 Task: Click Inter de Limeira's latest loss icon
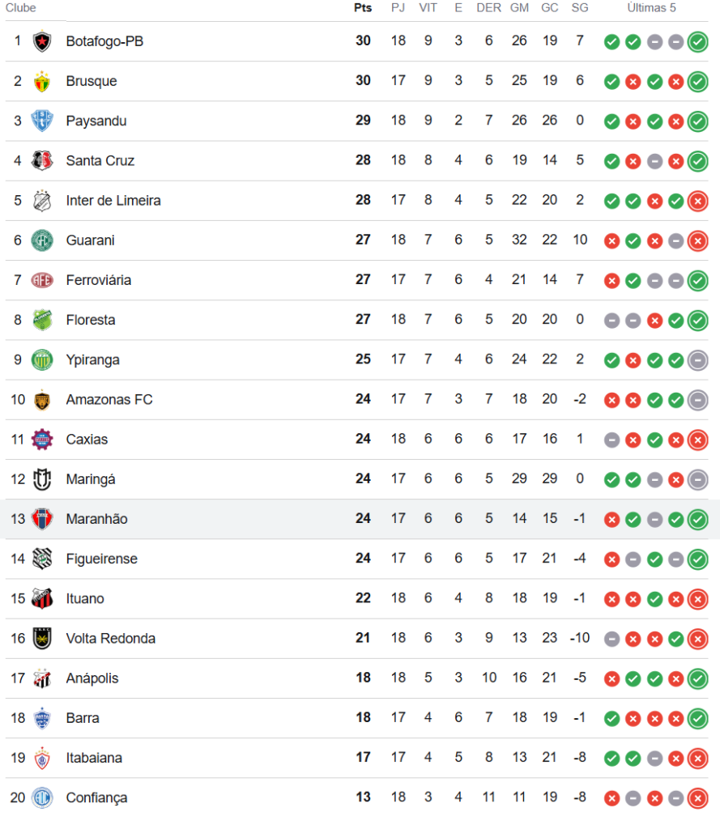(x=698, y=201)
